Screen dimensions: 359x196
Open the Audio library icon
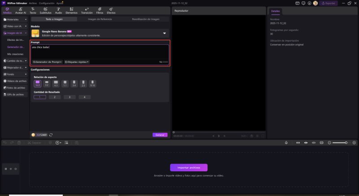pyautogui.click(x=58, y=10)
